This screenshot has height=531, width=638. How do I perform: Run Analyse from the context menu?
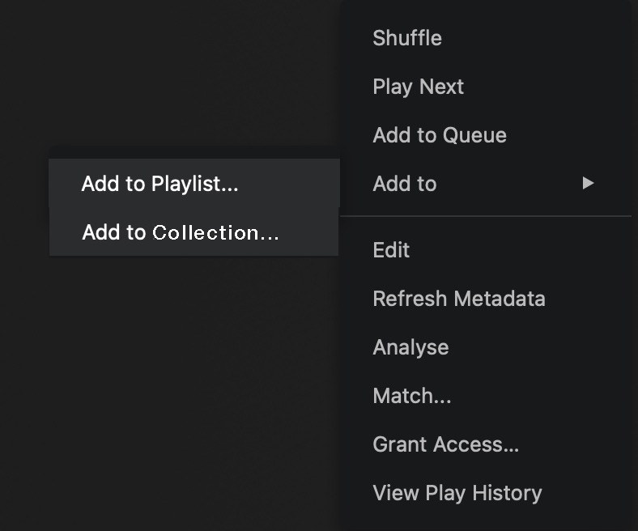(410, 347)
